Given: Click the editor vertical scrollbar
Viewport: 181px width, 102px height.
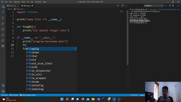Looking at the screenshot, I should tap(128, 38).
